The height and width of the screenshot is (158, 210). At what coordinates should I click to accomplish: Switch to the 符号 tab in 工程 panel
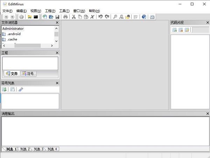coord(28,74)
